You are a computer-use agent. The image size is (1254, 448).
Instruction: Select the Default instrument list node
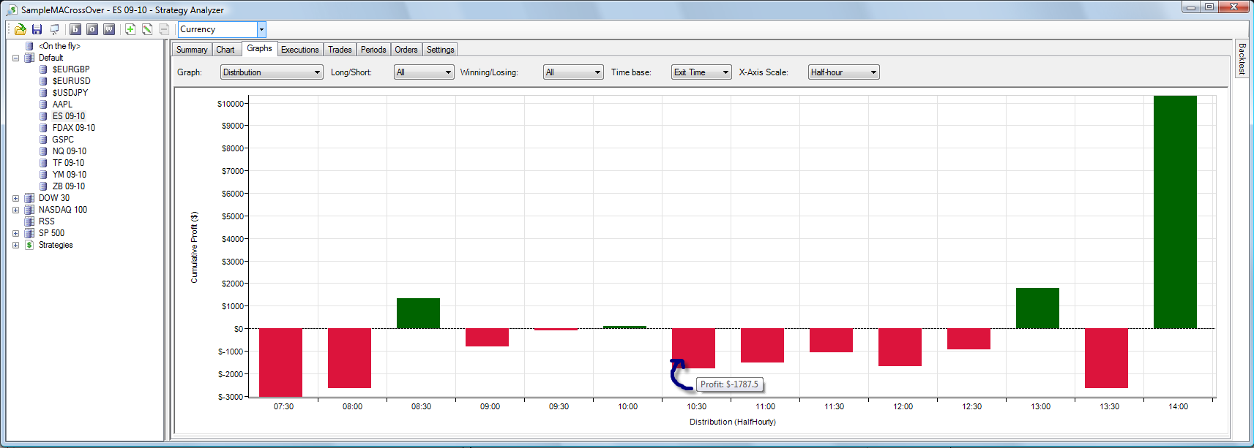(51, 58)
